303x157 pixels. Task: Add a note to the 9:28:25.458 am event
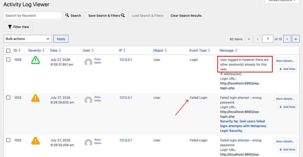287,150
